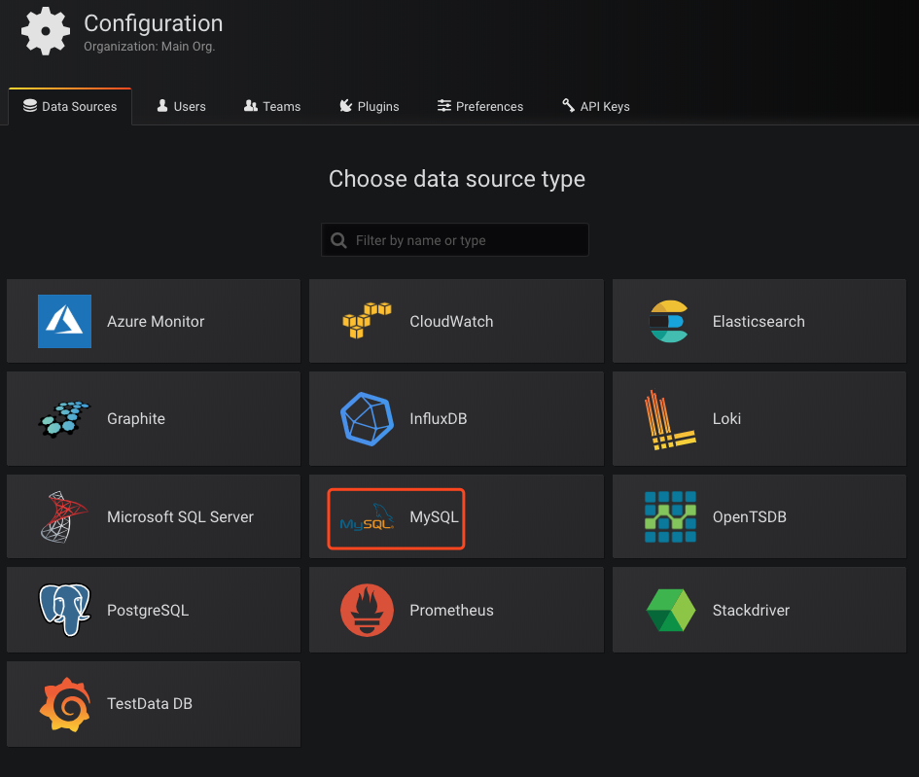
Task: Select the TestData DB Grafana icon
Action: 64,704
